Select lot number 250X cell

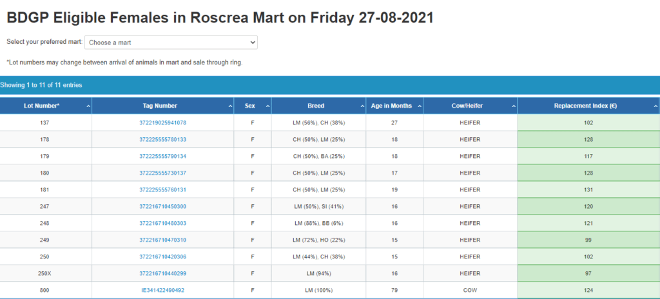click(46, 273)
